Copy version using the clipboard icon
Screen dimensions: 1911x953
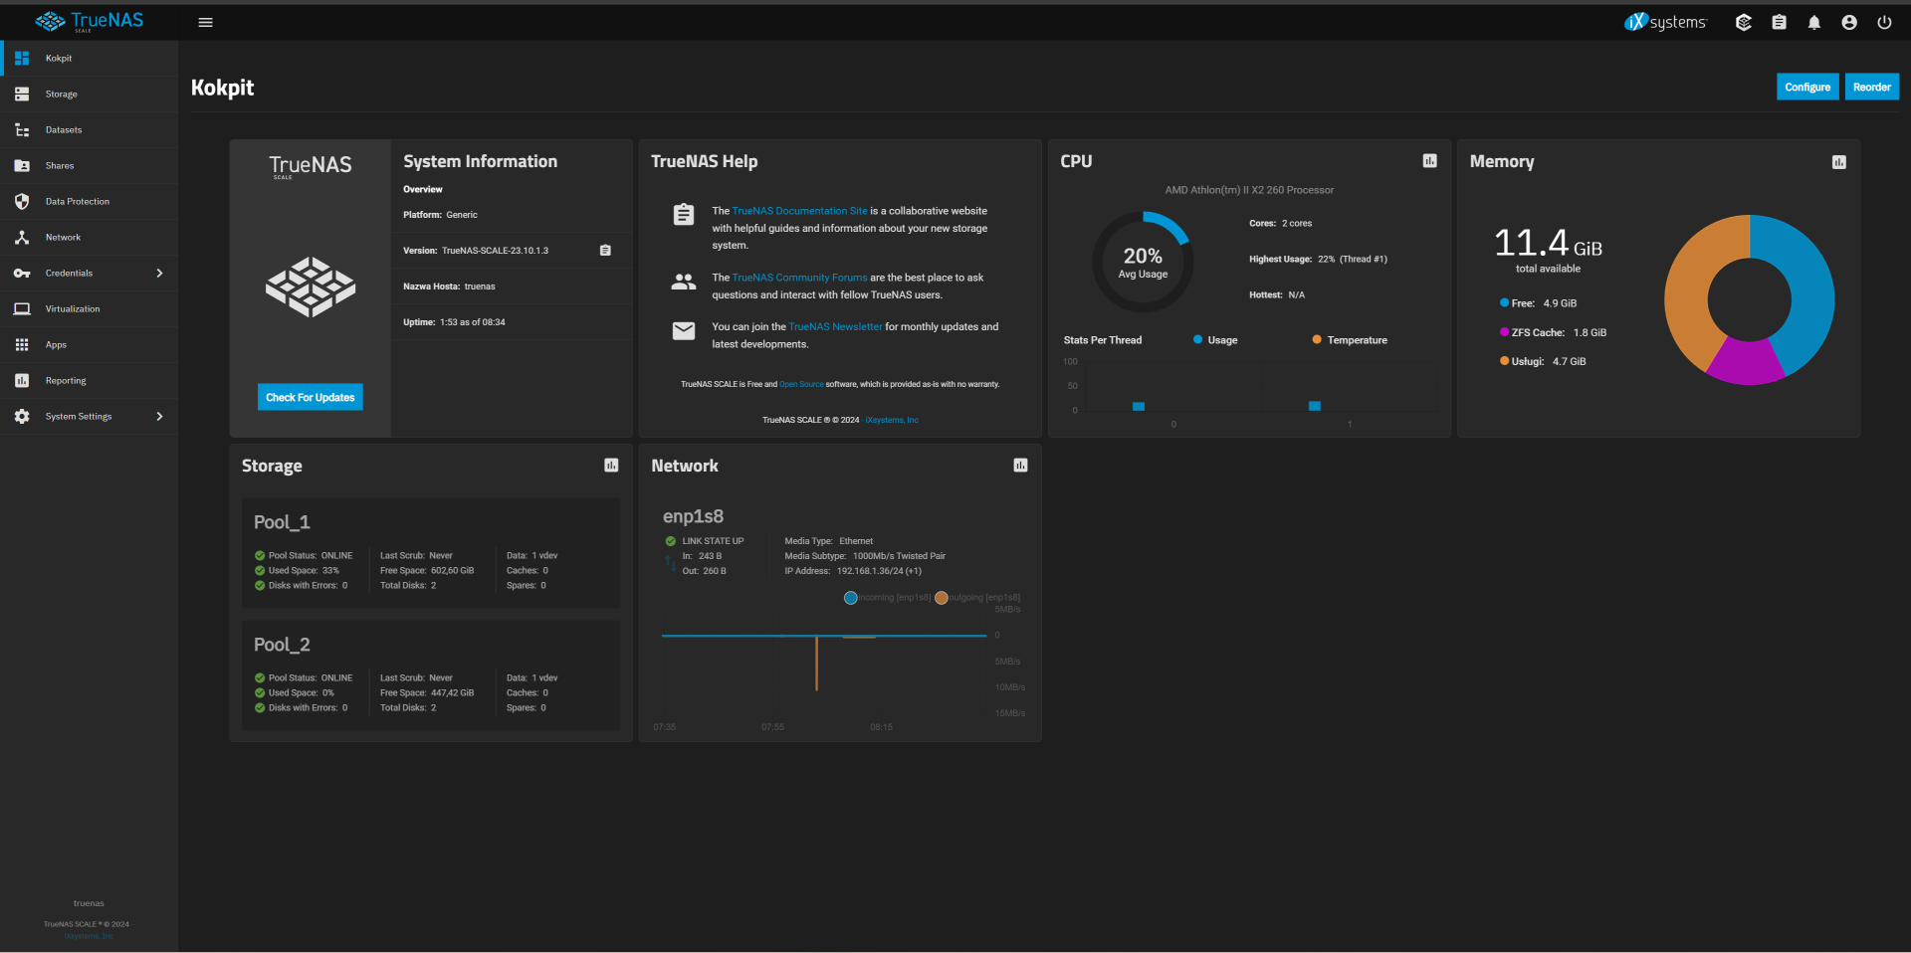pos(605,251)
